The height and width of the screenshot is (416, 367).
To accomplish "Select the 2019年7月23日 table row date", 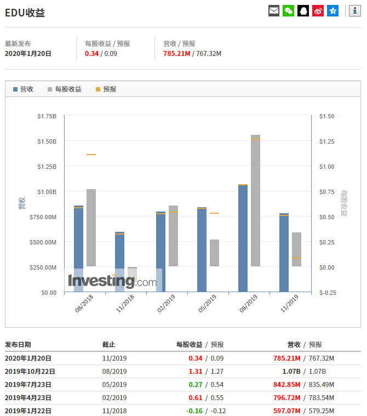I will click(x=28, y=385).
